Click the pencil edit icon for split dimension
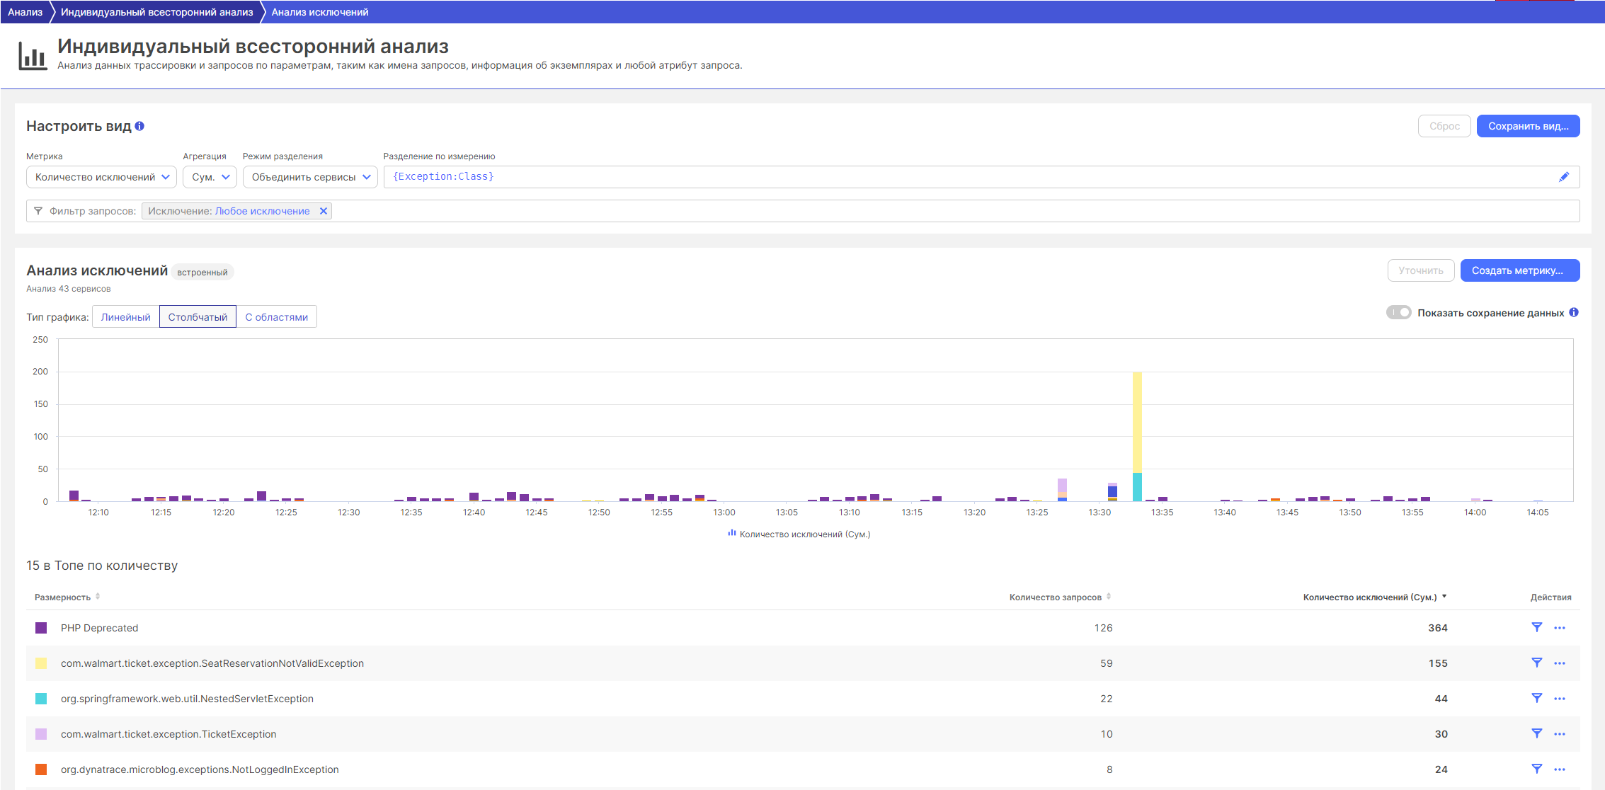 coord(1564,177)
